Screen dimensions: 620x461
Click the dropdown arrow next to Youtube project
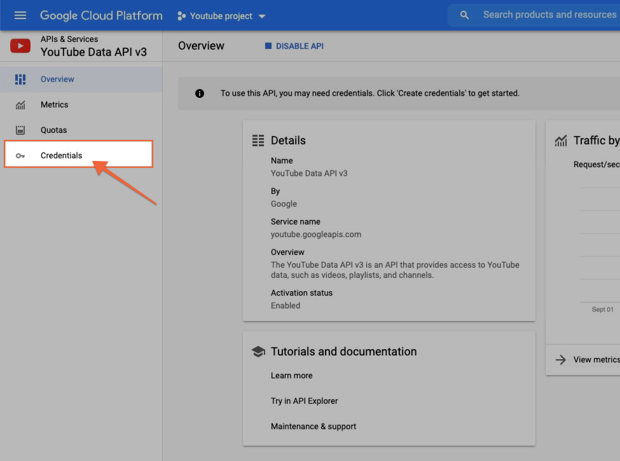(262, 16)
